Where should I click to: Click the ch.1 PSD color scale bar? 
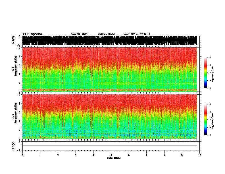pyautogui.click(x=205, y=73)
